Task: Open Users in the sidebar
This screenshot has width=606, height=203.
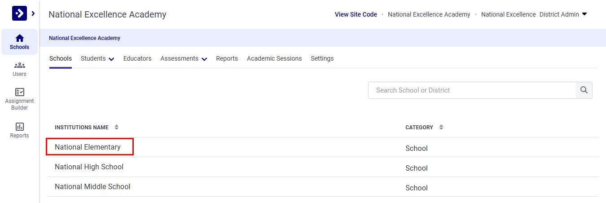Action: 19,69
